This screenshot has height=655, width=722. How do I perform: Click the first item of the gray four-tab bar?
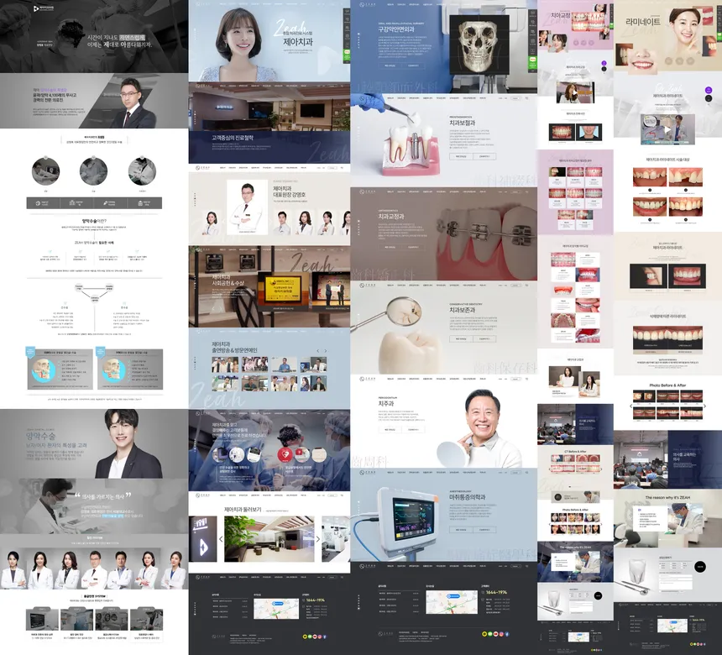(44, 202)
